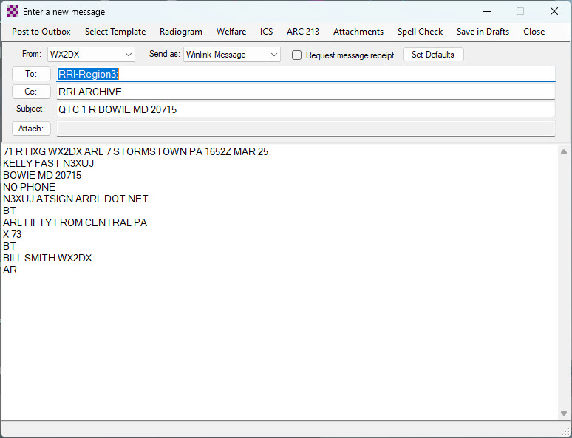The height and width of the screenshot is (438, 572).
Task: Open the Select Template menu
Action: 115,32
